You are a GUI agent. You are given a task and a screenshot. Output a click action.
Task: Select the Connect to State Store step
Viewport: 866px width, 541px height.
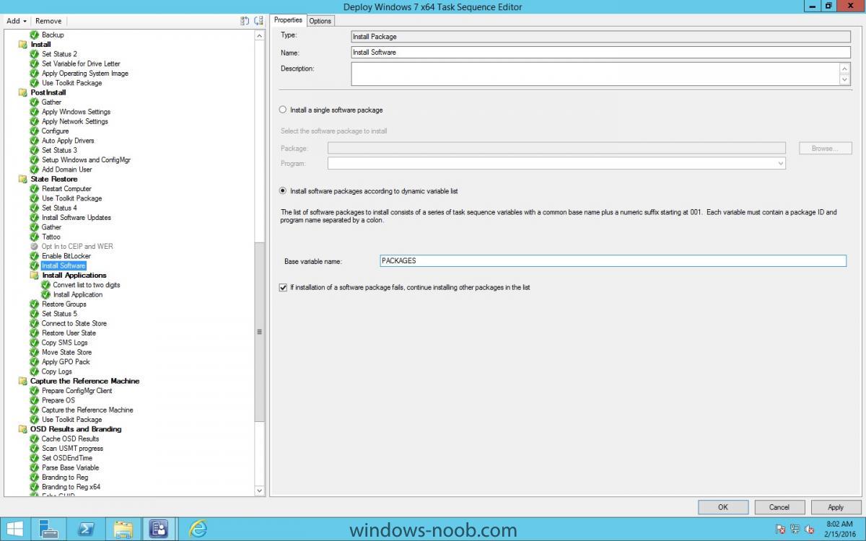pos(74,323)
